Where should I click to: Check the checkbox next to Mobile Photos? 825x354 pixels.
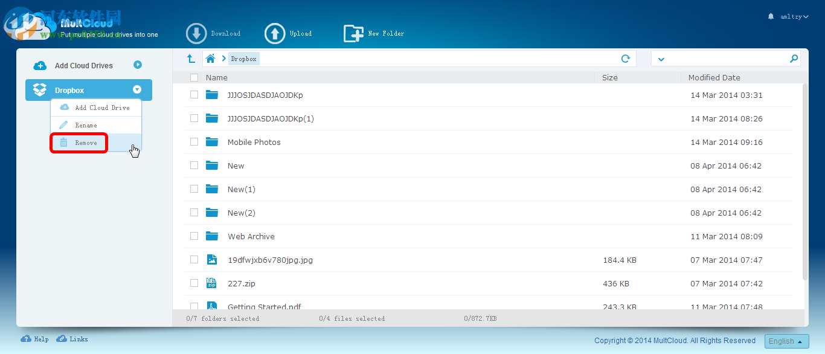(194, 141)
